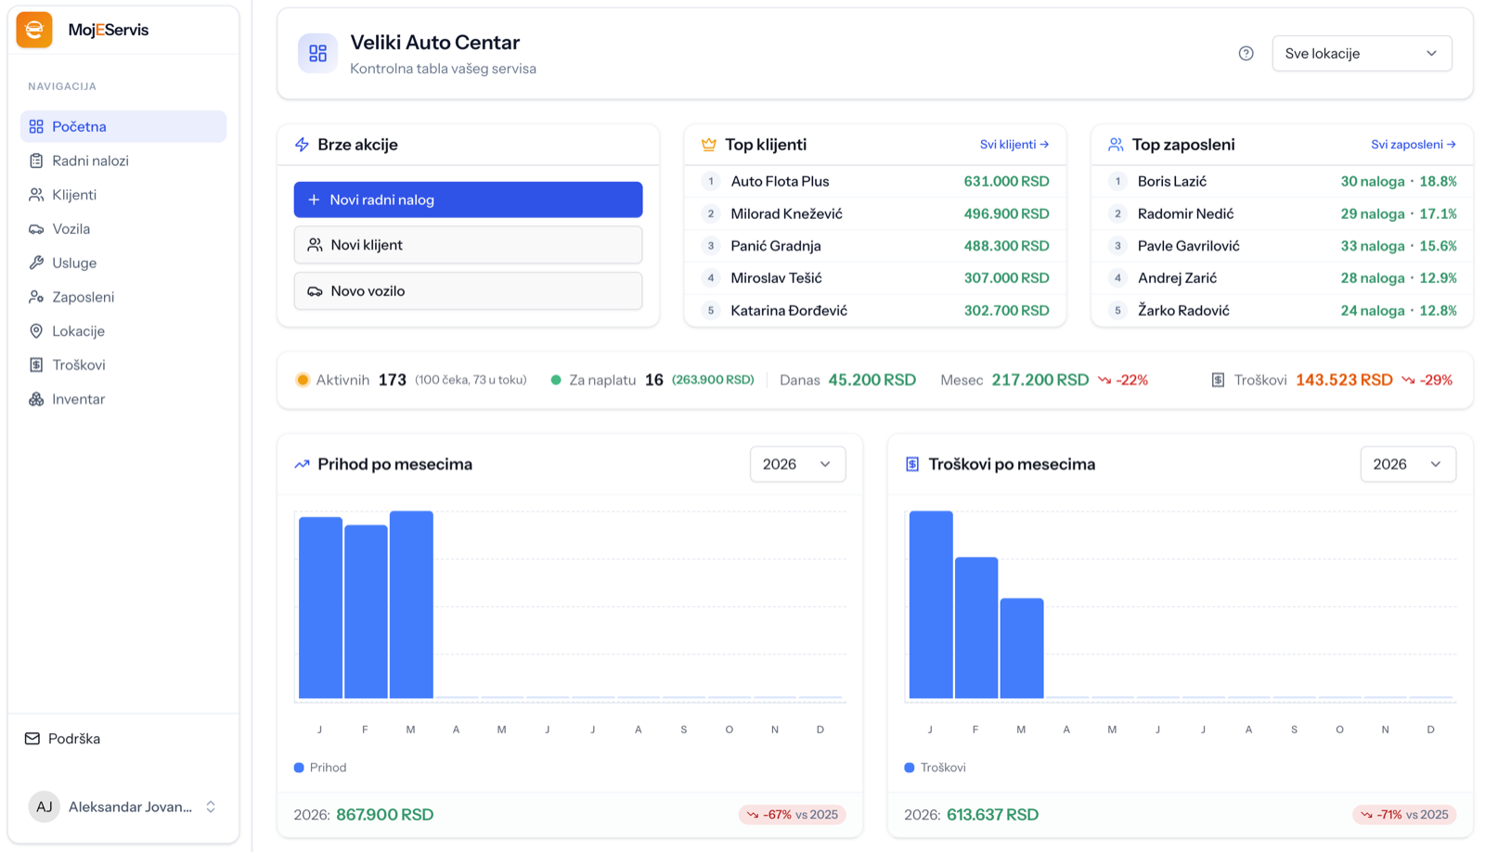This screenshot has width=1485, height=852.
Task: Click the orange Aktivnih status dot
Action: click(x=303, y=380)
